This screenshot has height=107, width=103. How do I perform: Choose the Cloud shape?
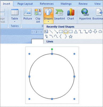[100, 32]
